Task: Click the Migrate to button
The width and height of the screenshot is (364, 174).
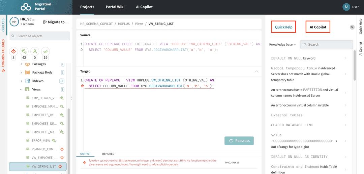Action: click(x=56, y=22)
